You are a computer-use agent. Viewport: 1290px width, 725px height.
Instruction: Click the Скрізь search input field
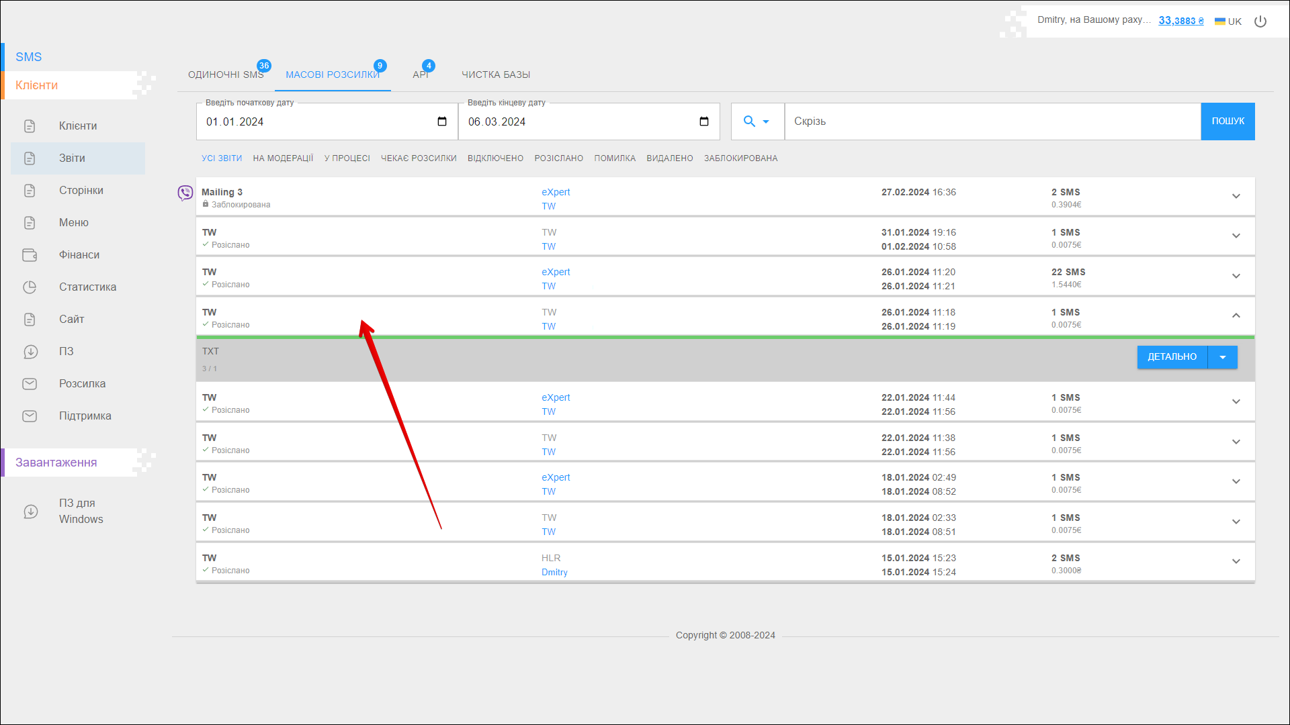click(992, 122)
